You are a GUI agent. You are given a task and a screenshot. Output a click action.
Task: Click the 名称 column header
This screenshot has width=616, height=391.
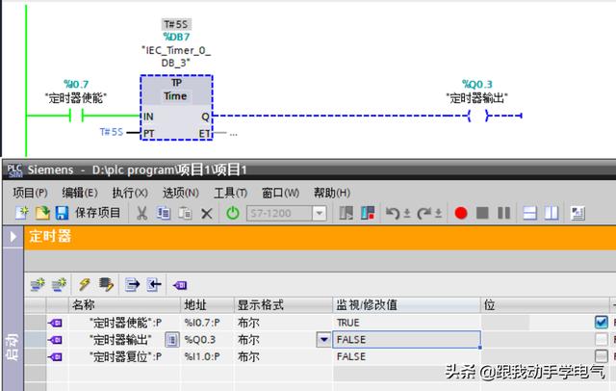pos(125,305)
